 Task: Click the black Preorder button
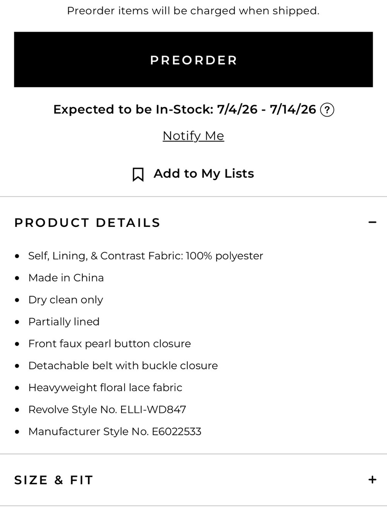point(193,60)
